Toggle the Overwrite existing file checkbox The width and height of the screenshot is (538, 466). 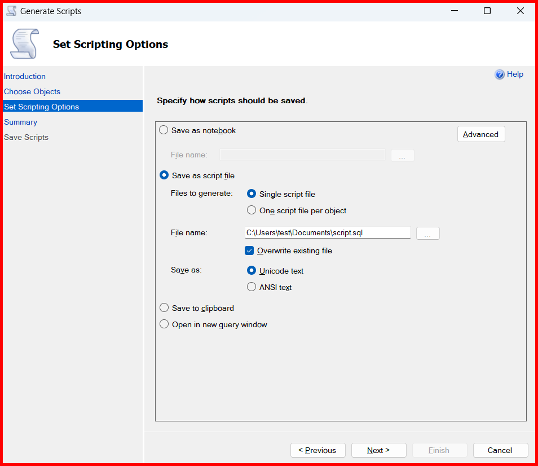point(249,250)
